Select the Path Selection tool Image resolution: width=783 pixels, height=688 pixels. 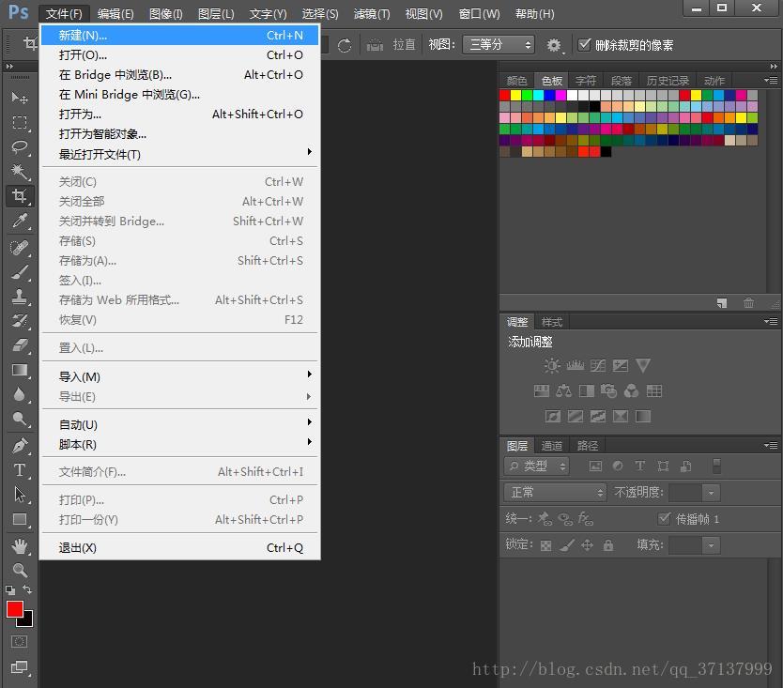(x=20, y=495)
